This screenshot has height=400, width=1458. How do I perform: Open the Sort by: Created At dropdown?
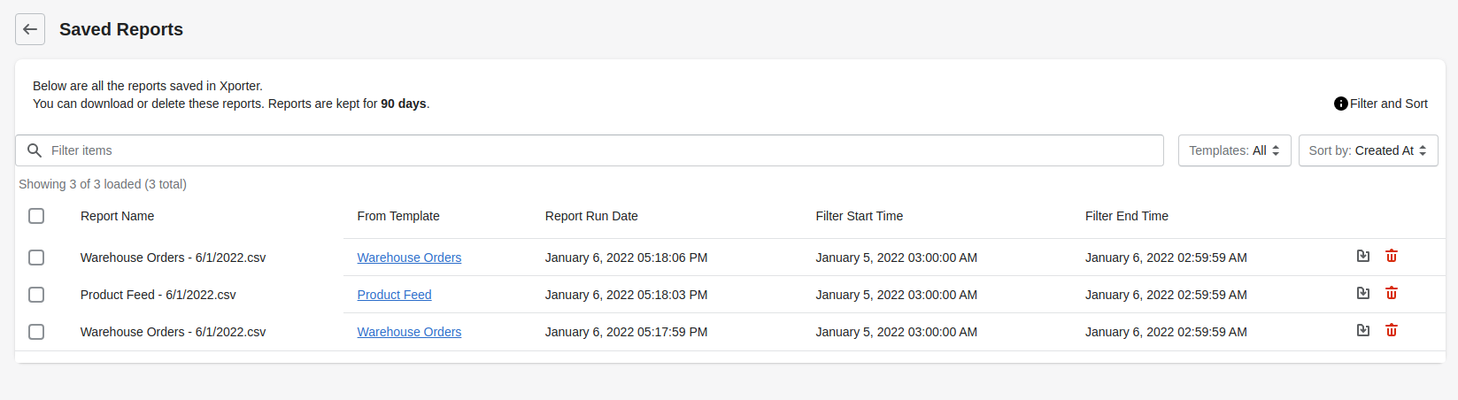point(1368,150)
